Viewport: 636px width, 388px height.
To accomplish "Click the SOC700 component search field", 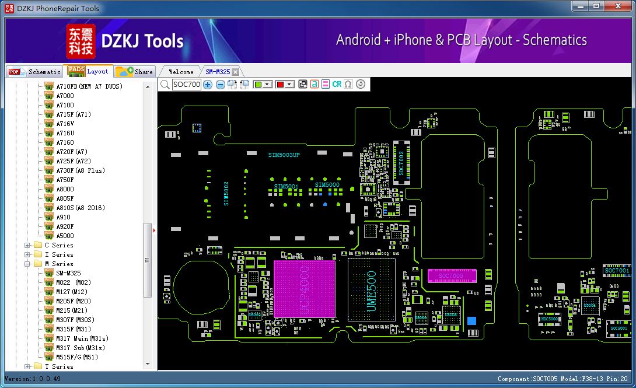I will click(x=187, y=85).
